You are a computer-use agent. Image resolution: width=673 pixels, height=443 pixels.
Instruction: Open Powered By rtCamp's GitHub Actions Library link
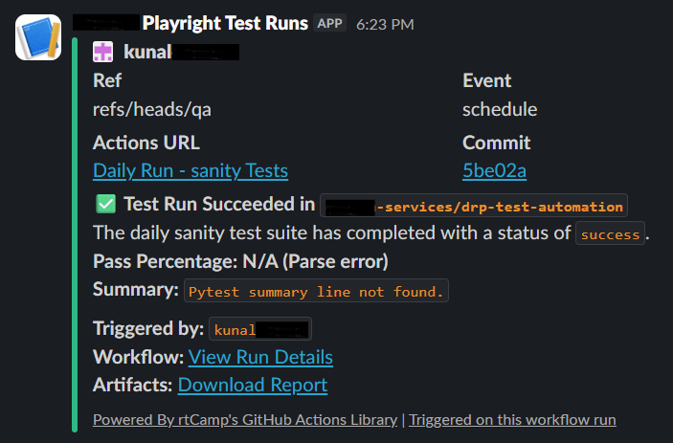[x=245, y=419]
